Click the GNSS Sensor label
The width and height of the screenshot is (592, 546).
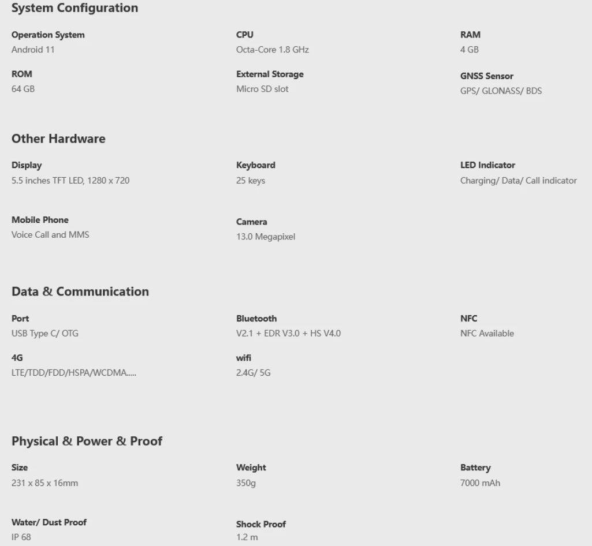click(x=486, y=76)
